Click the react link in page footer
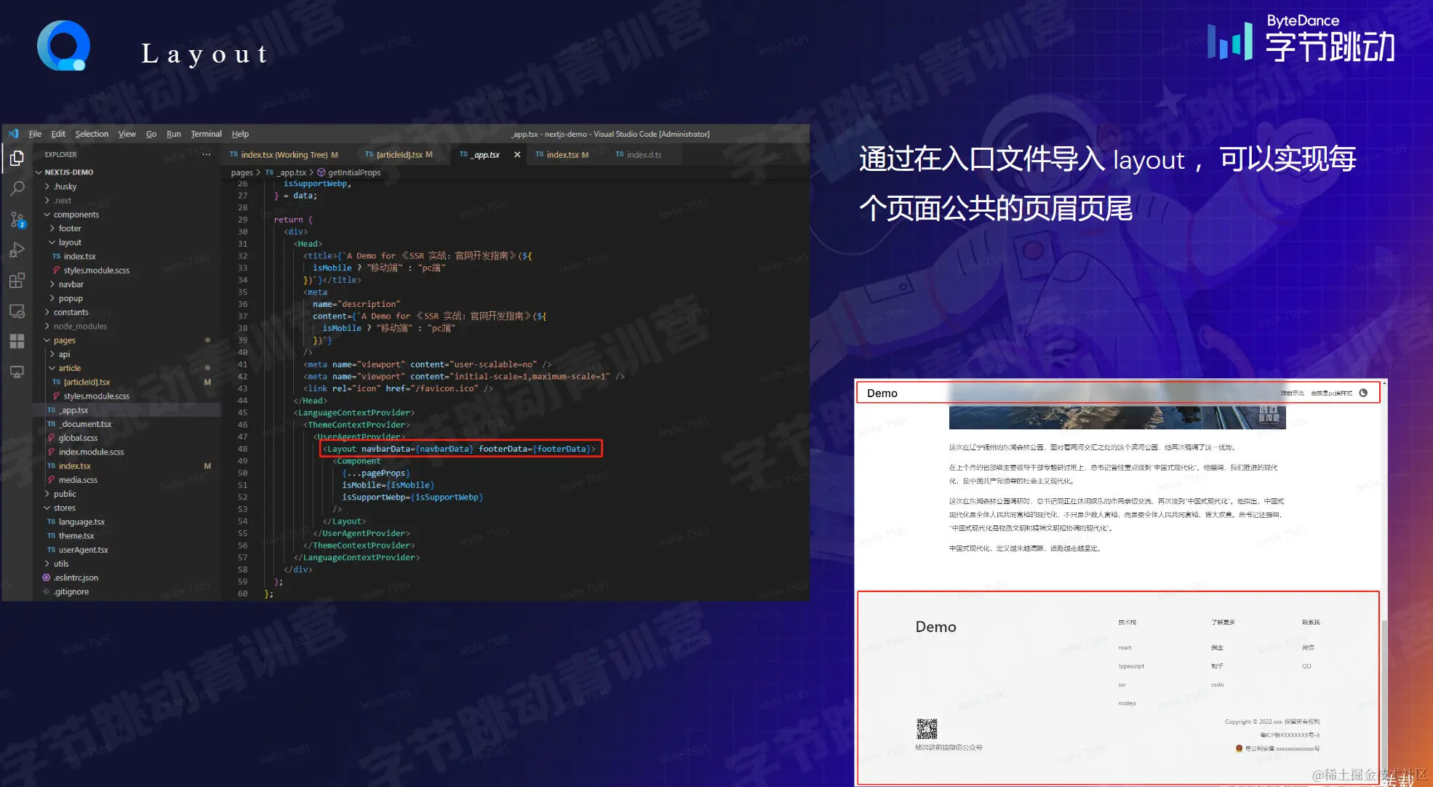The width and height of the screenshot is (1433, 787). click(1125, 647)
